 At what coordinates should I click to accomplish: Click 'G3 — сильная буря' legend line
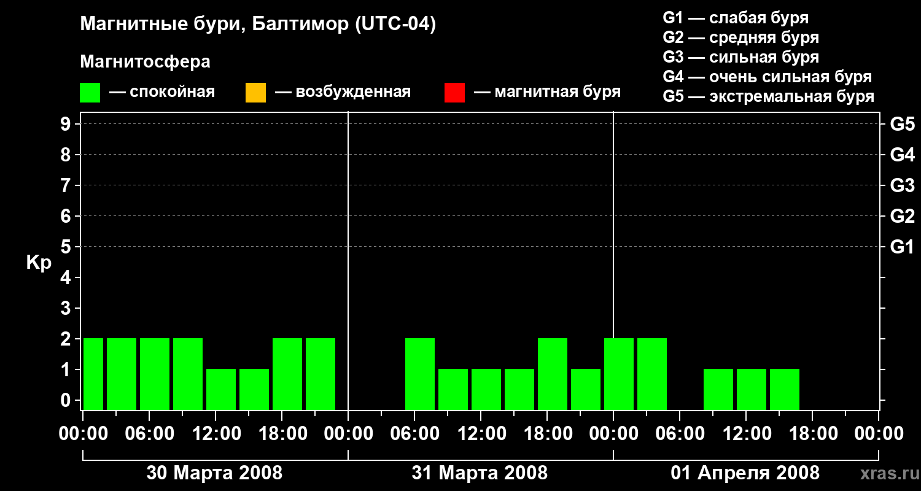tap(741, 57)
